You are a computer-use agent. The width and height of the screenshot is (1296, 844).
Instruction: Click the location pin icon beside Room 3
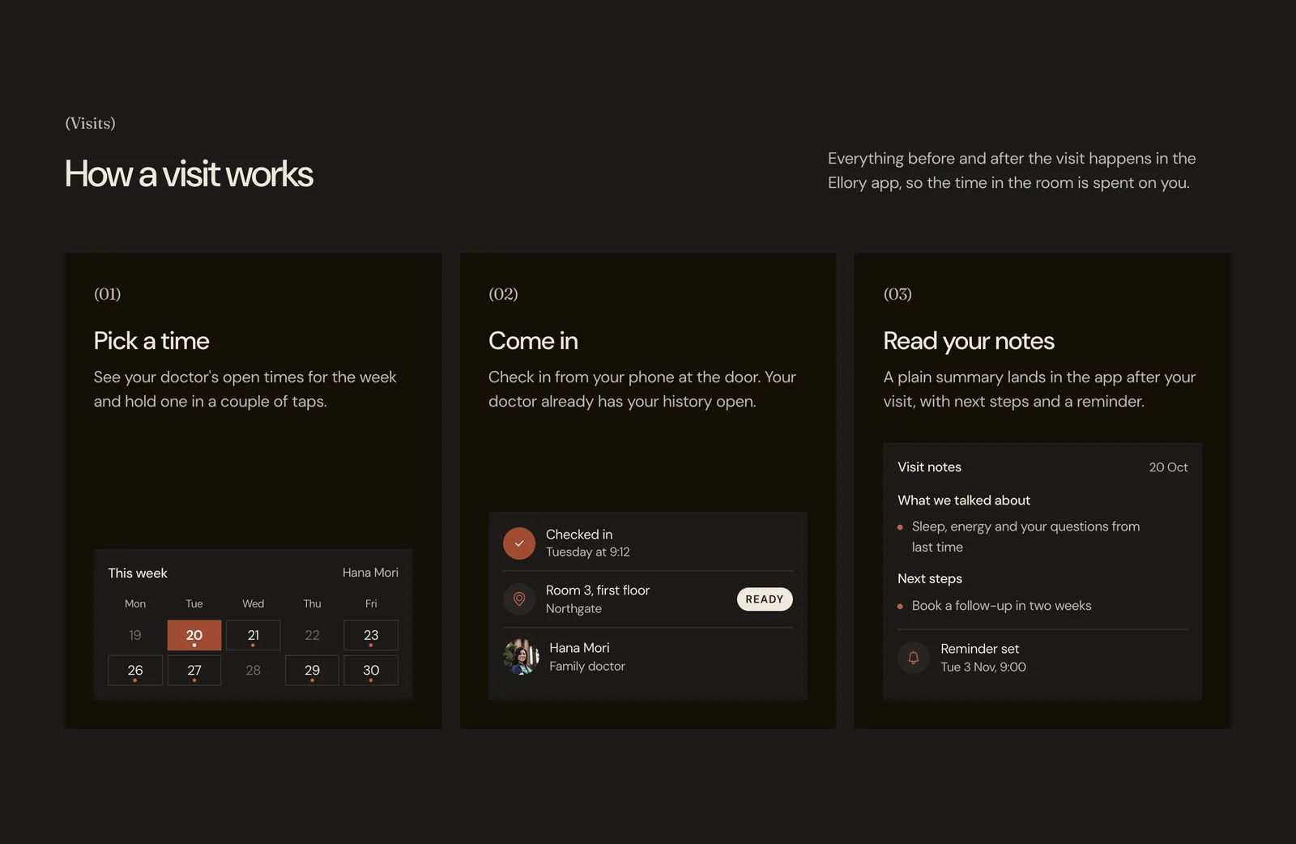[519, 599]
